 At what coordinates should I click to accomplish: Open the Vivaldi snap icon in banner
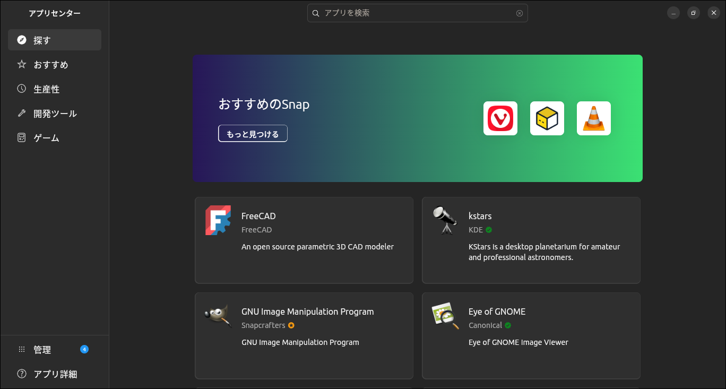click(500, 118)
